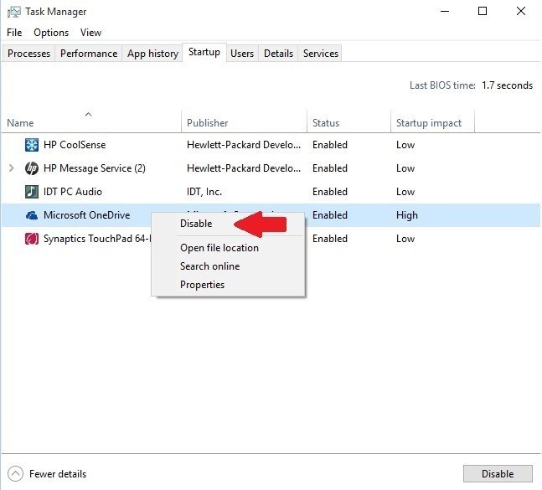
Task: Click the Disable button at bottom right
Action: point(498,474)
